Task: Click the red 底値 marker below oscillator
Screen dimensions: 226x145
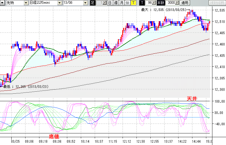Action: tap(55, 136)
